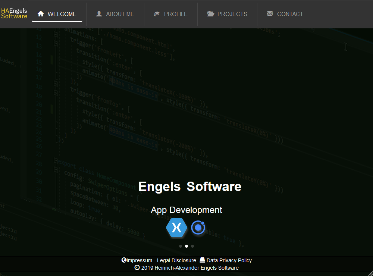Click 2019 Heinrich-Alexander Engels Software text
Screen dimensions: 373x276
(190, 268)
